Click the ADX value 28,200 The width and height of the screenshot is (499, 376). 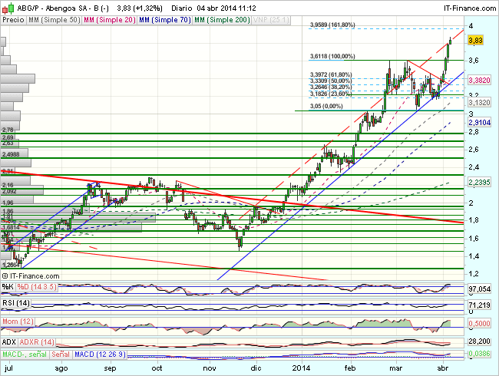479,341
